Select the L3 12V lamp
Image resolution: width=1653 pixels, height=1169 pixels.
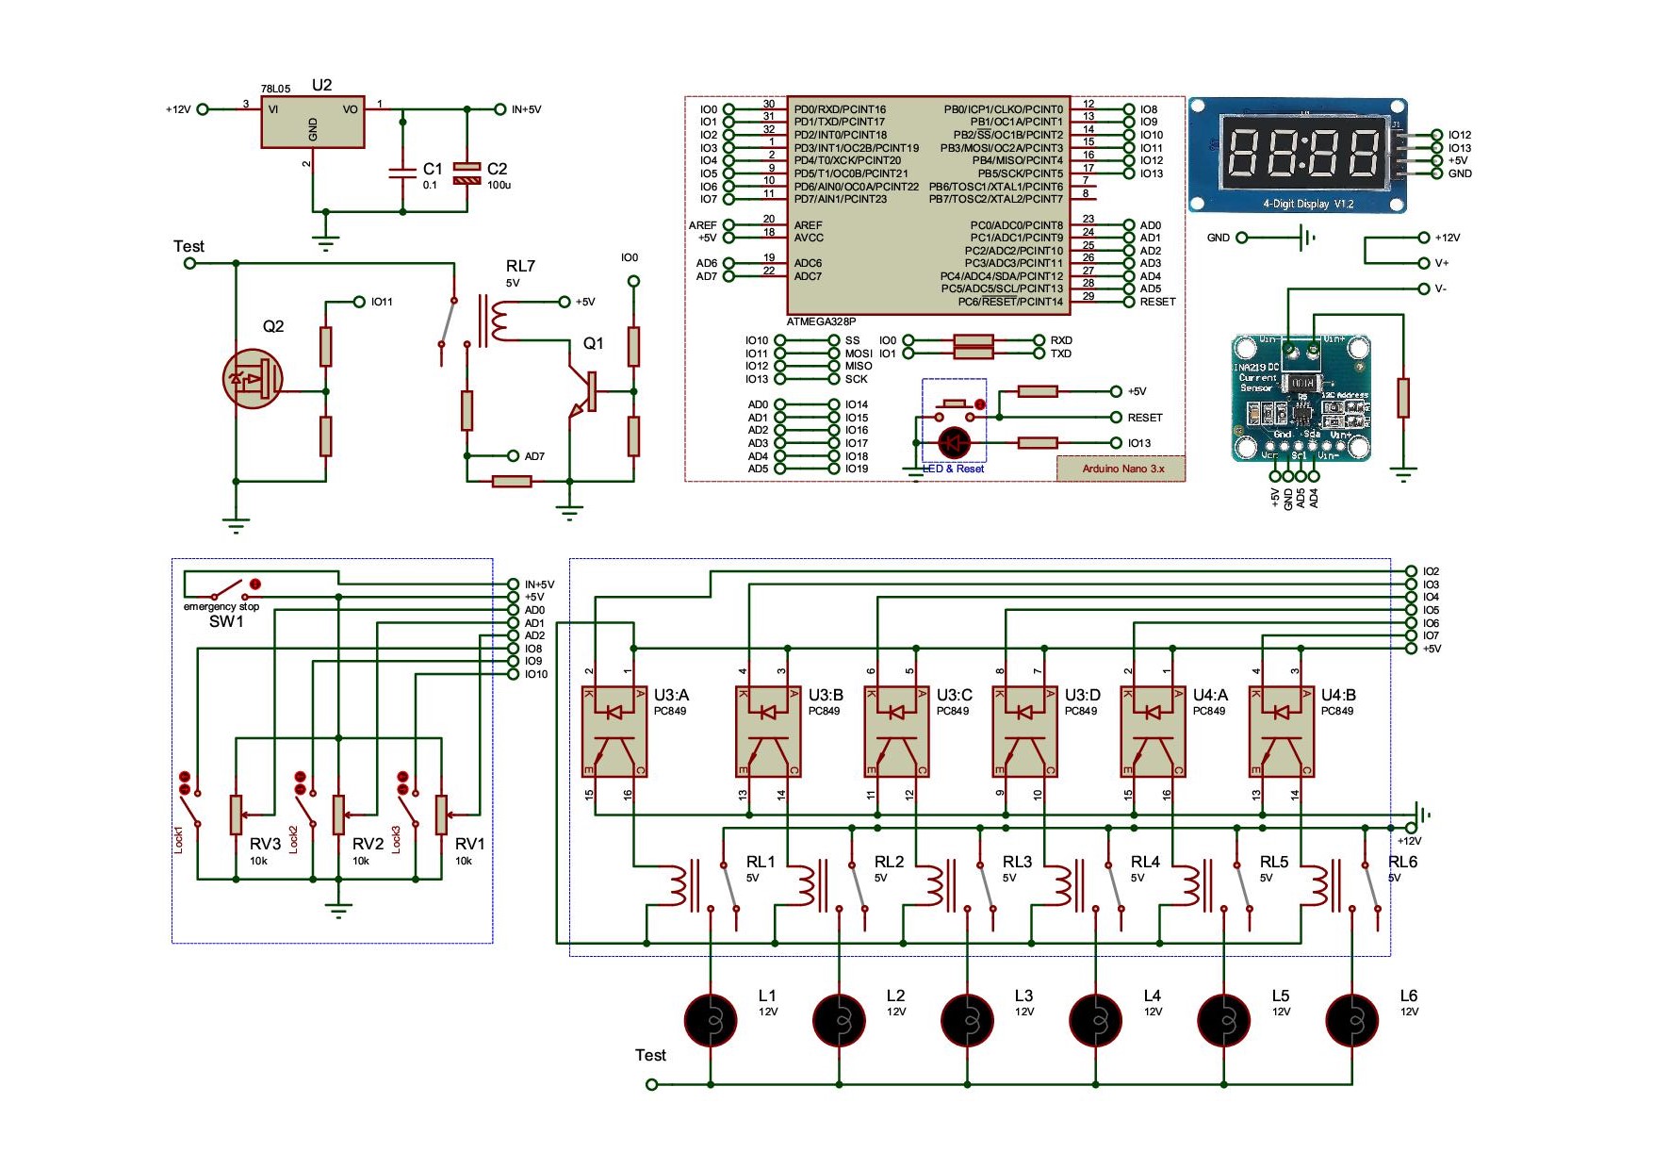click(x=967, y=1020)
